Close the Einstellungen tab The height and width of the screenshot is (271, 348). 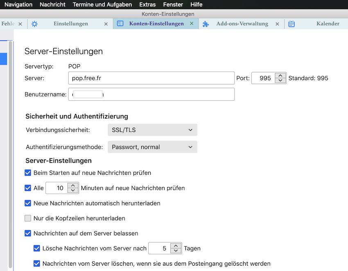(x=106, y=24)
